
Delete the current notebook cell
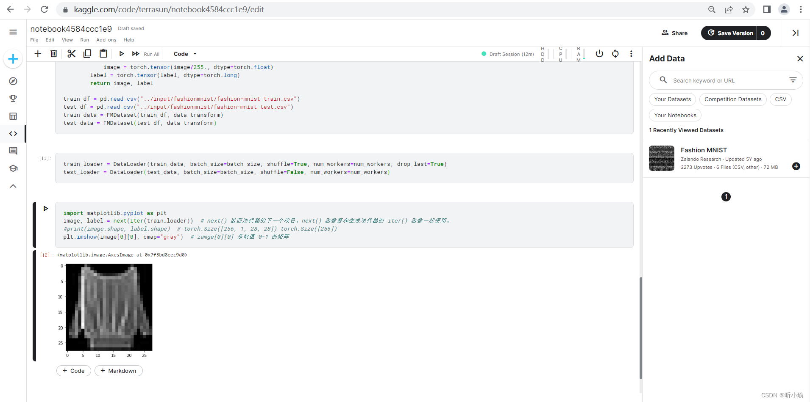(x=53, y=54)
